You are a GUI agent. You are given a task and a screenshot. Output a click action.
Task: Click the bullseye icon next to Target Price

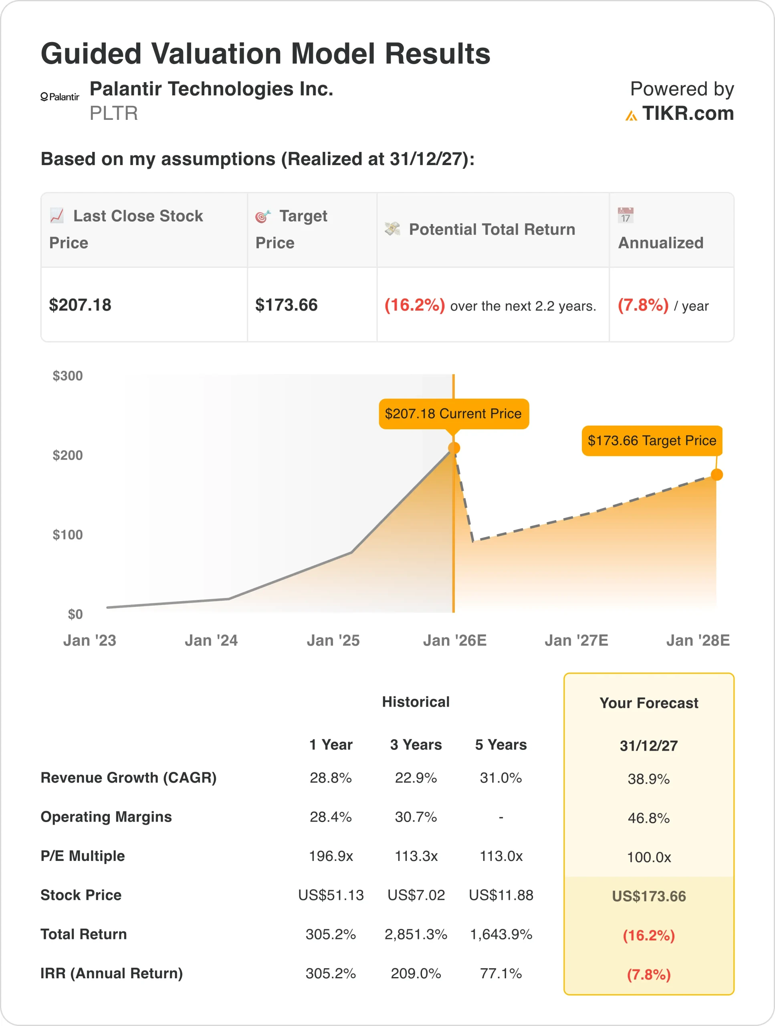pos(263,216)
